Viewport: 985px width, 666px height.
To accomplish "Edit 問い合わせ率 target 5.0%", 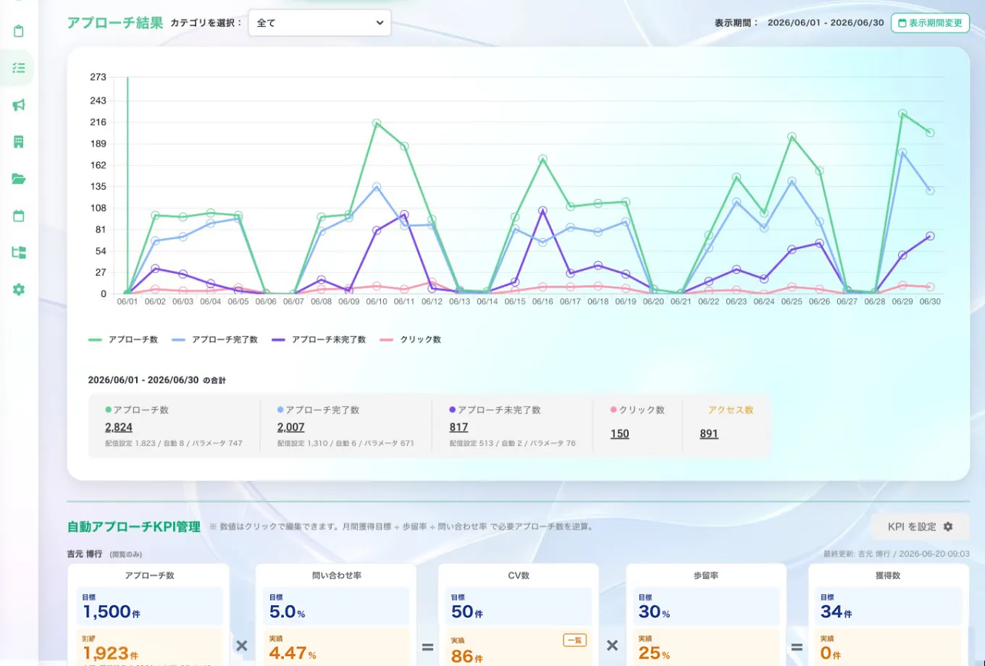I will click(287, 612).
